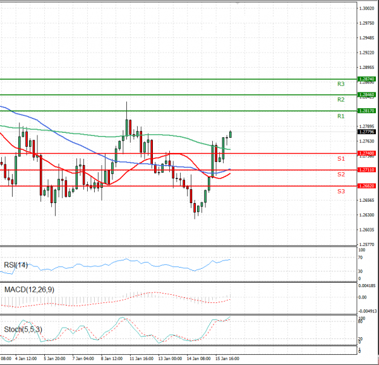Image resolution: width=379 pixels, height=365 pixels.
Task: Click the 1.27630 price axis value
Action: [x=366, y=141]
